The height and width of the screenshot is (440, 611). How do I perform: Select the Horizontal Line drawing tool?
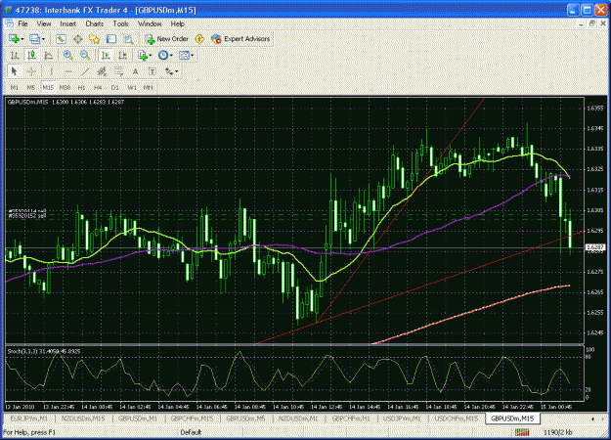tap(67, 71)
